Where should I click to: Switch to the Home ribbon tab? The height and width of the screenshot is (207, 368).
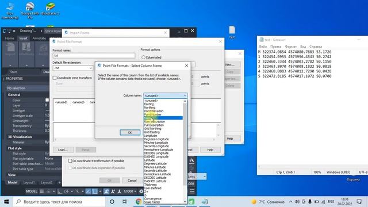(x=9, y=39)
